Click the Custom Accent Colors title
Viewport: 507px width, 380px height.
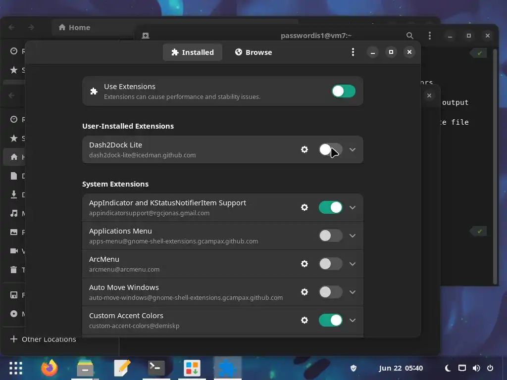(x=126, y=315)
